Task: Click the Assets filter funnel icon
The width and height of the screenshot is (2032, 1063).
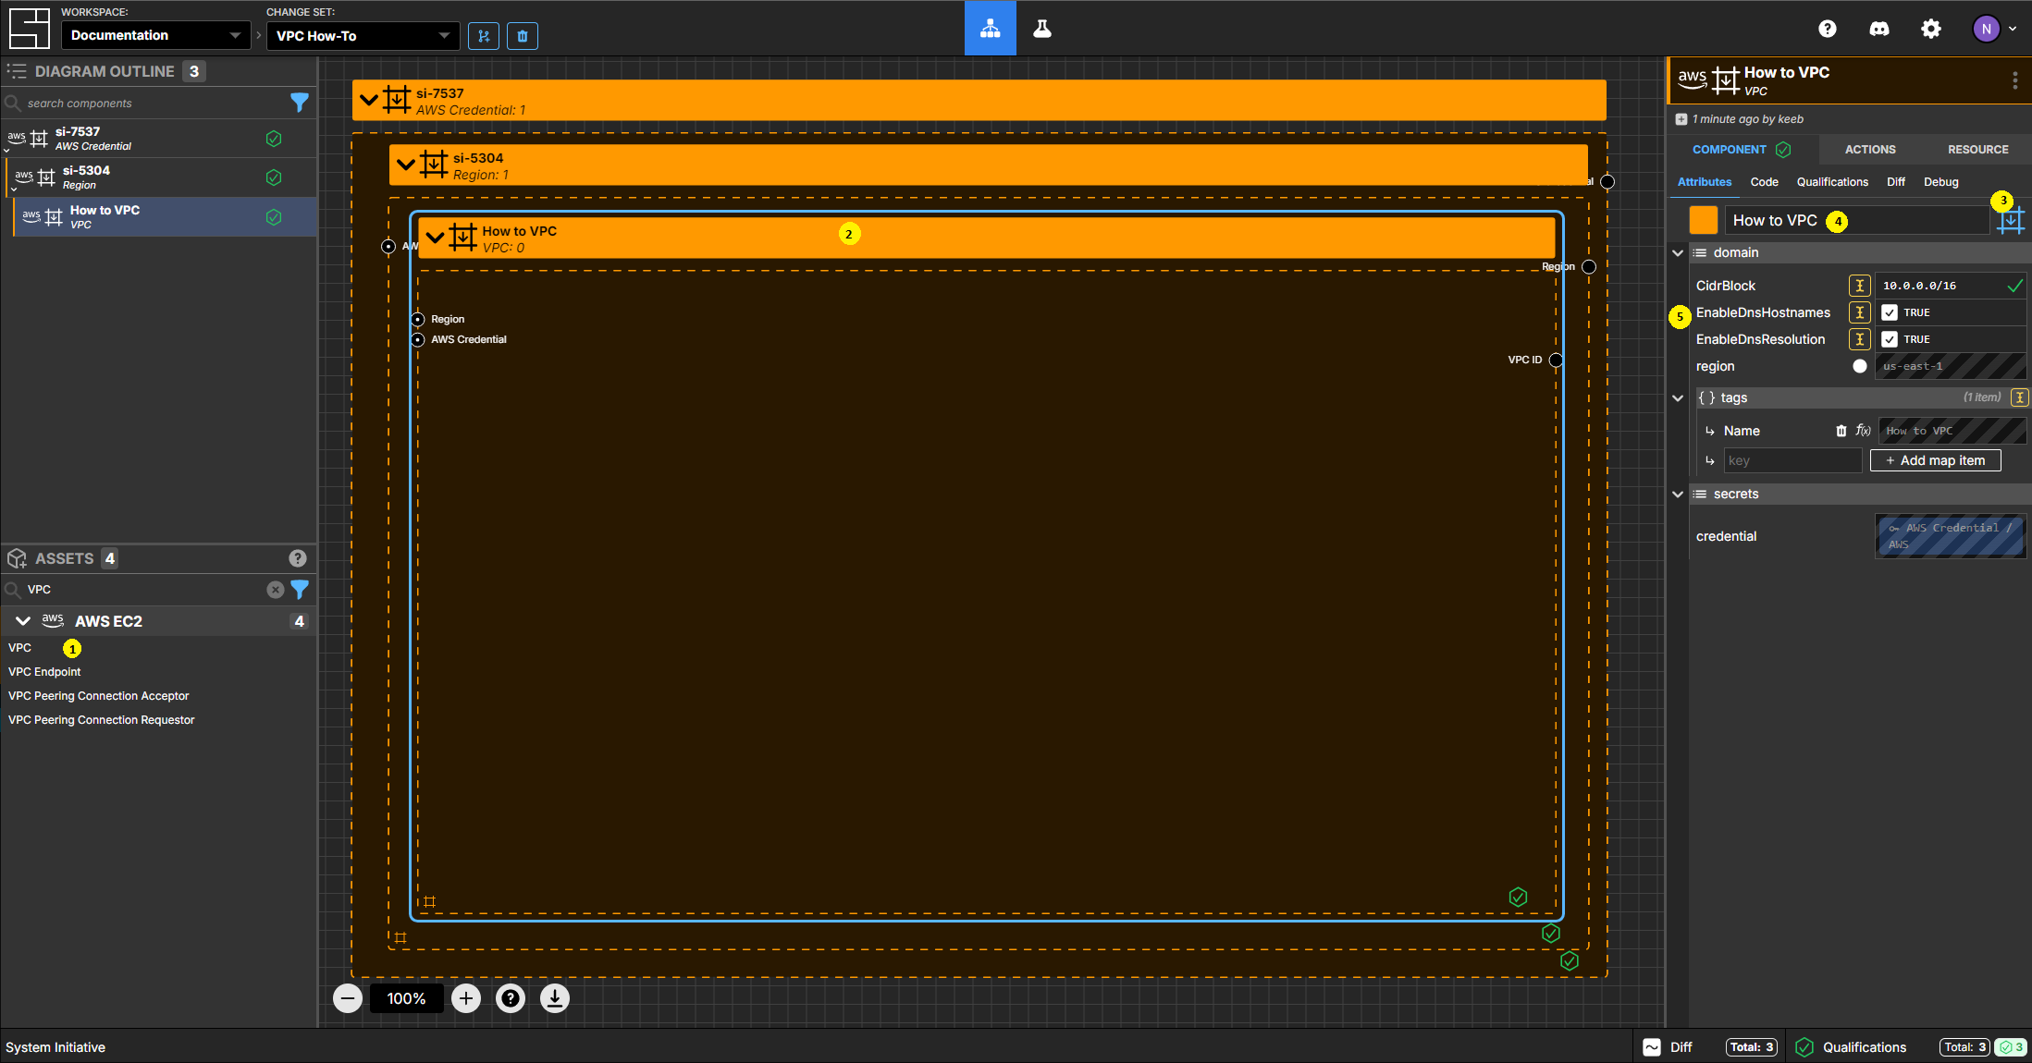Action: [x=299, y=589]
